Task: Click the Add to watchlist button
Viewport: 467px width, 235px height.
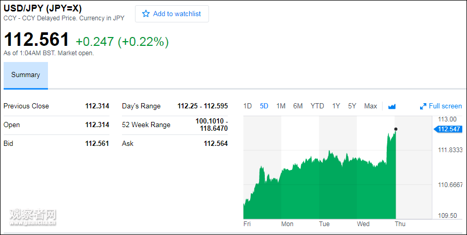Action: 172,14
